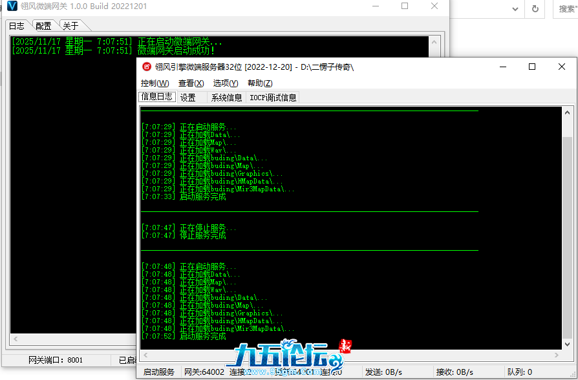Open the 查看(X) menu

point(191,83)
